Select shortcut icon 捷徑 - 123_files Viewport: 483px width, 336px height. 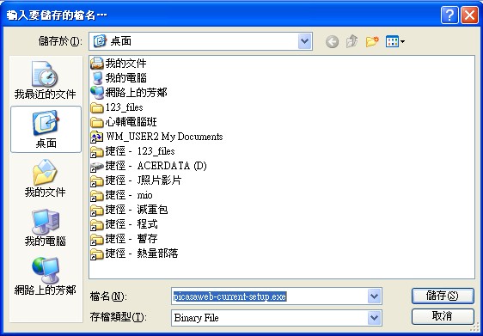[97, 151]
